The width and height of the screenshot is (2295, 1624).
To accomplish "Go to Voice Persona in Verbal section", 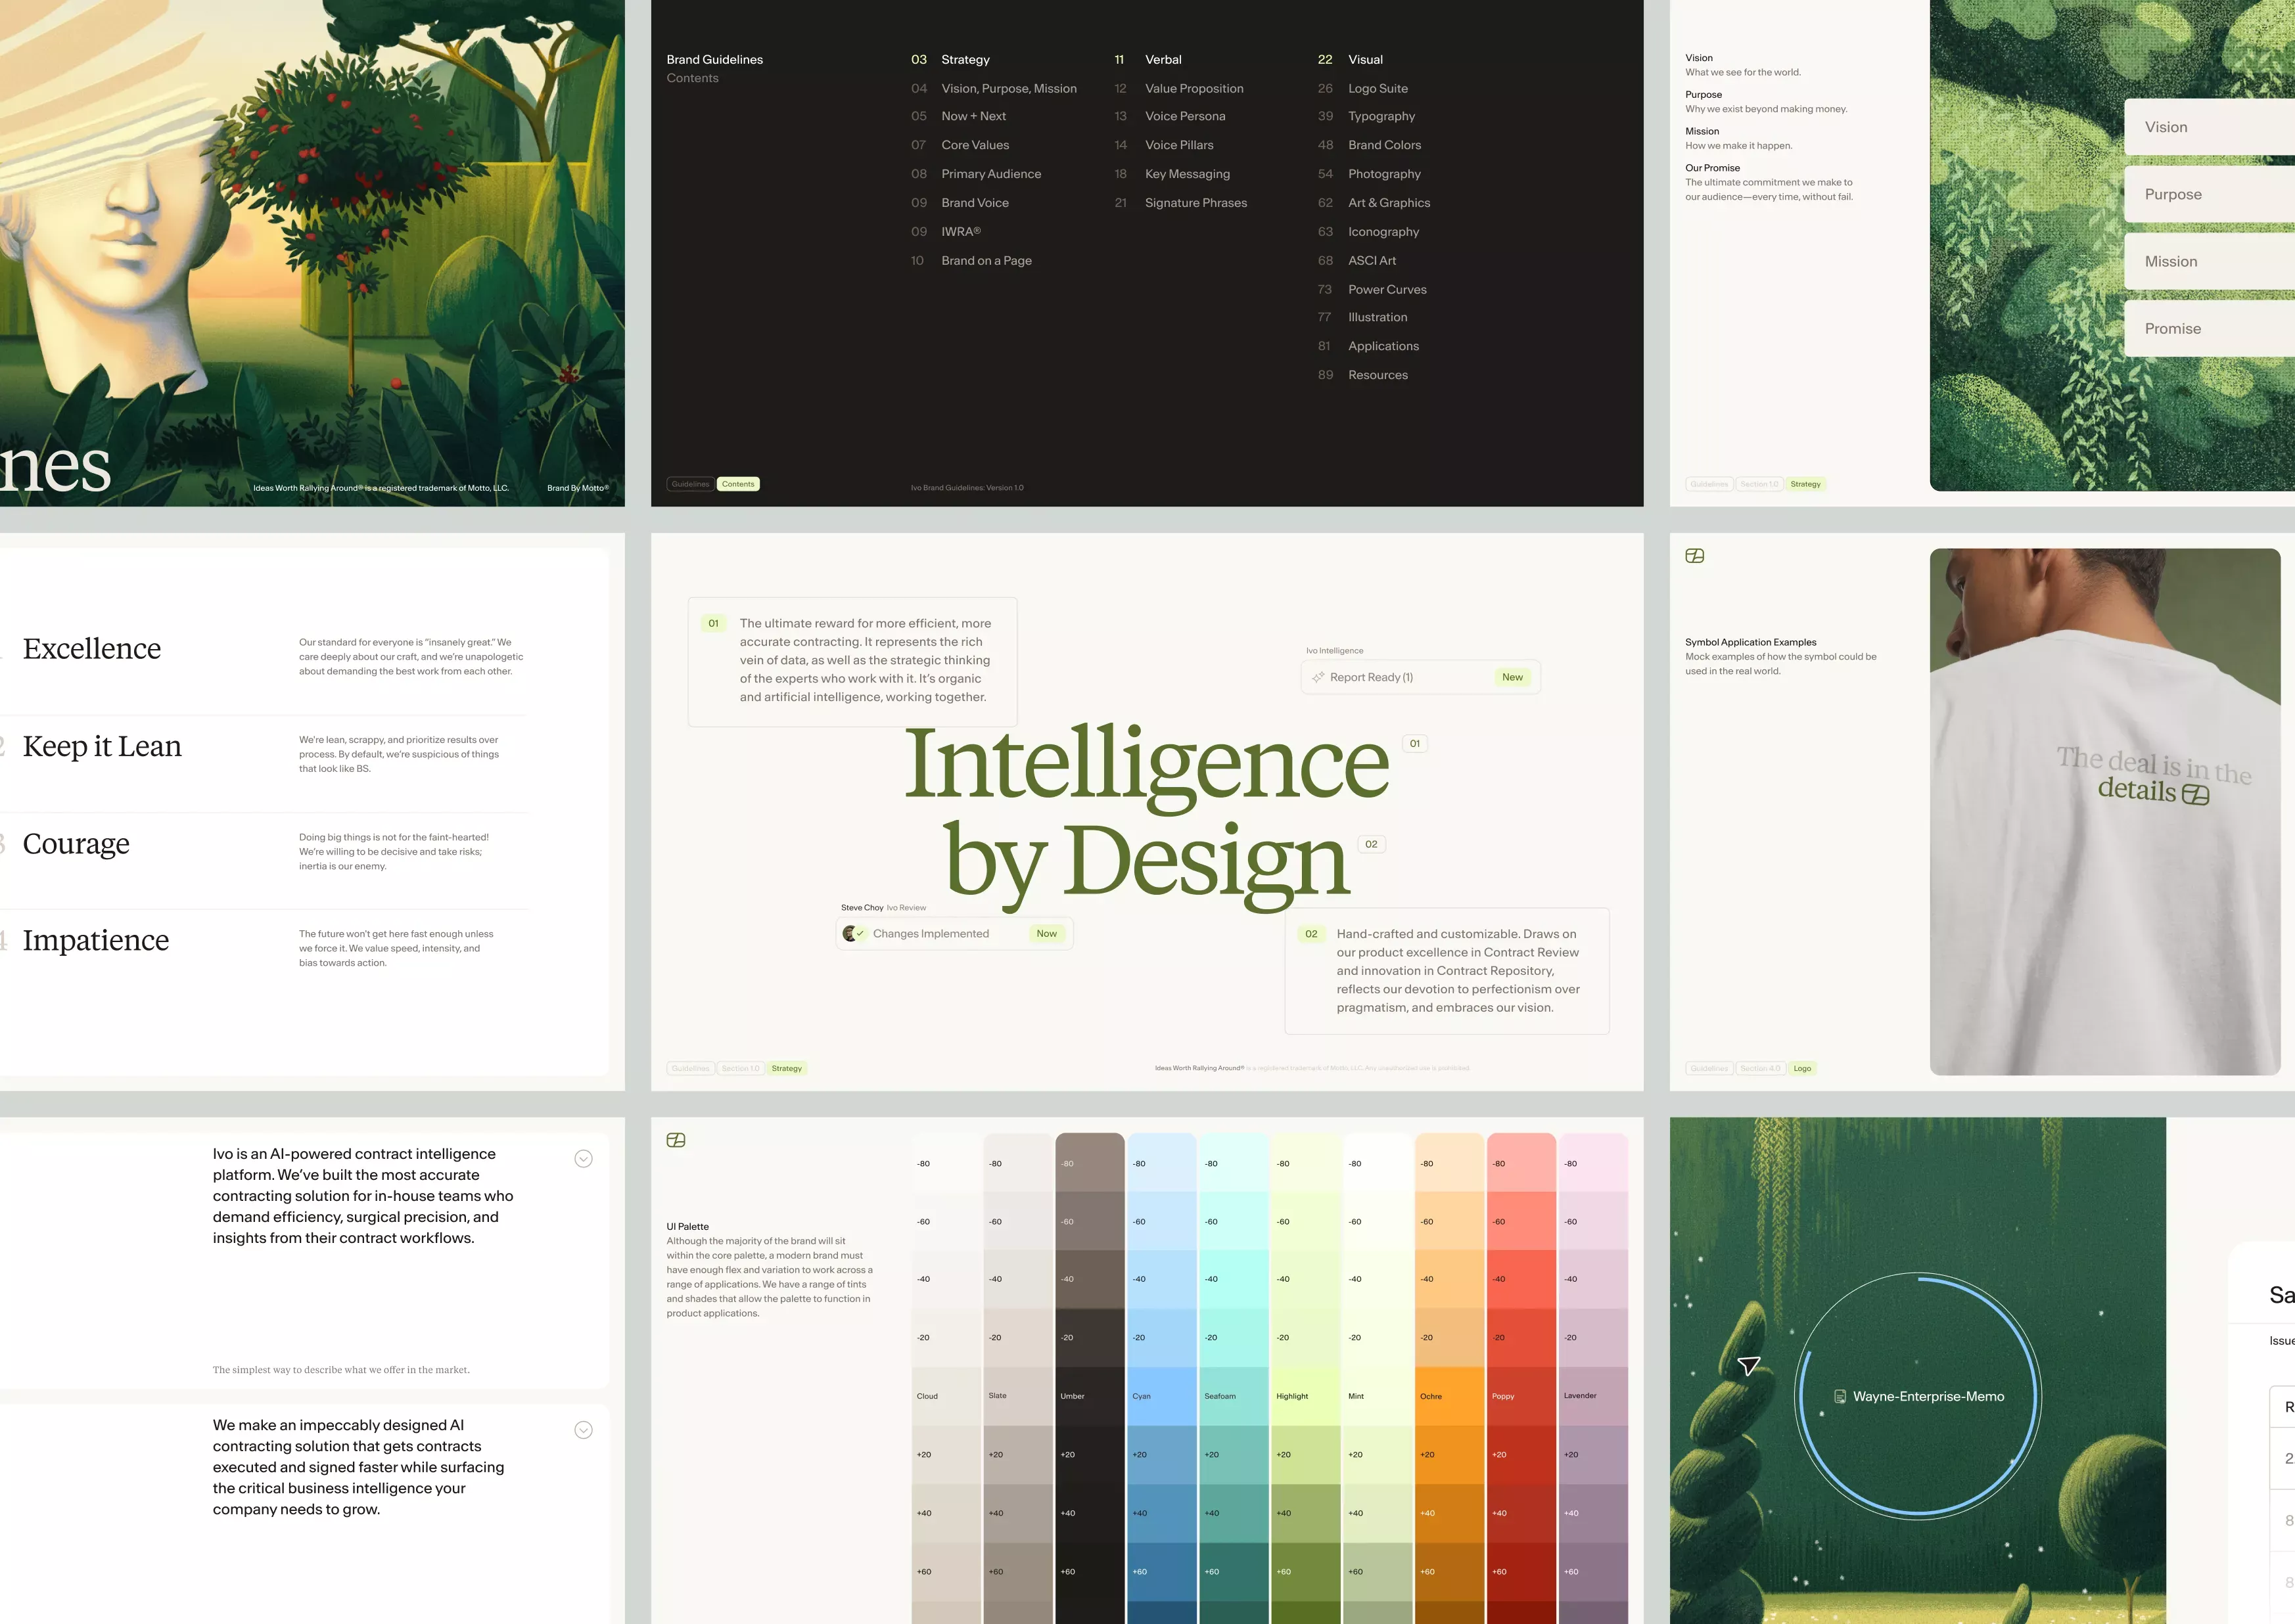I will (x=1184, y=116).
